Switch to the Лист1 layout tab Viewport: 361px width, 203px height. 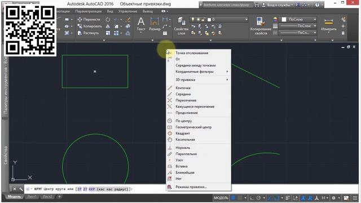tap(32, 197)
